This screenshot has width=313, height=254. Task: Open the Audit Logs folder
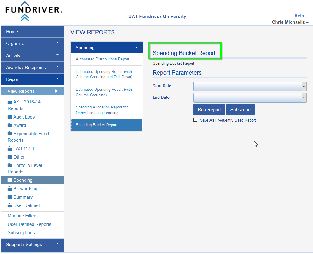pyautogui.click(x=24, y=117)
